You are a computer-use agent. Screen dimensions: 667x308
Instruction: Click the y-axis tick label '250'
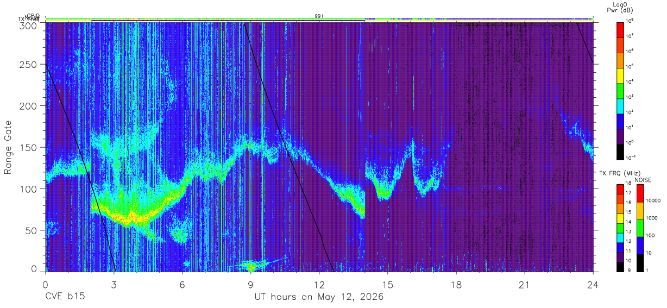pyautogui.click(x=29, y=65)
